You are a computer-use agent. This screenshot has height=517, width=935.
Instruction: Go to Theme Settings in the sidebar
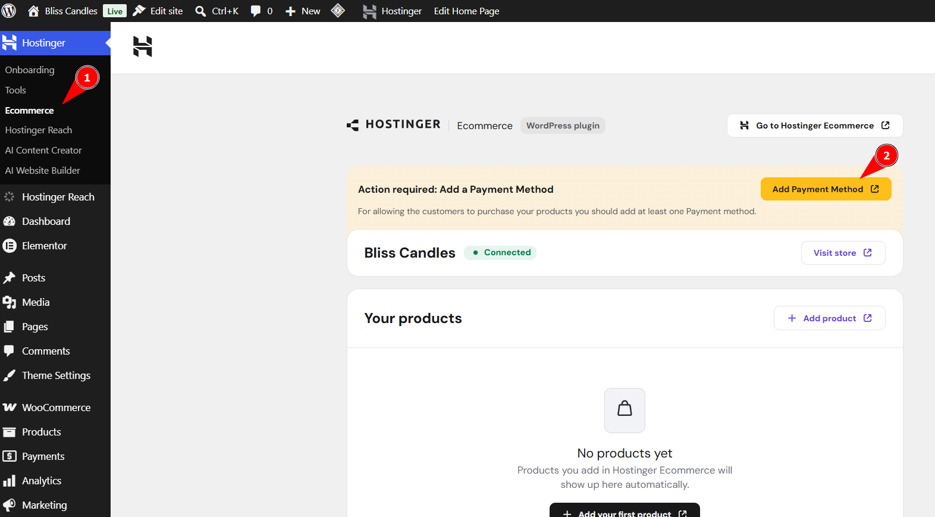tap(55, 375)
